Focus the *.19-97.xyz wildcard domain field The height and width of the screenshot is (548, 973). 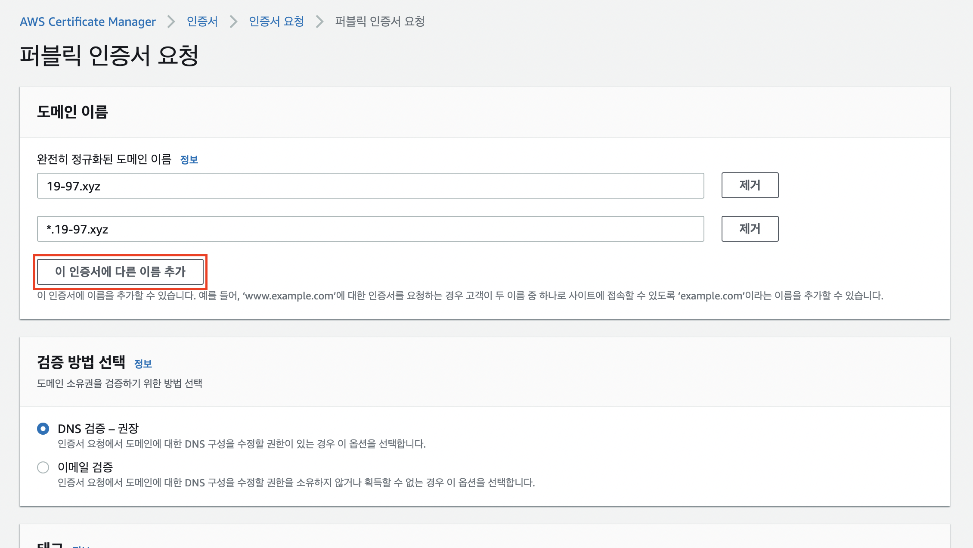[x=370, y=229]
